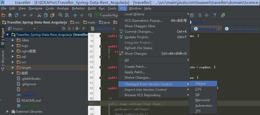Viewport: 260px width, 115px height.
Task: Switch to the SecurityConfig.java tab
Action: pos(241,29)
